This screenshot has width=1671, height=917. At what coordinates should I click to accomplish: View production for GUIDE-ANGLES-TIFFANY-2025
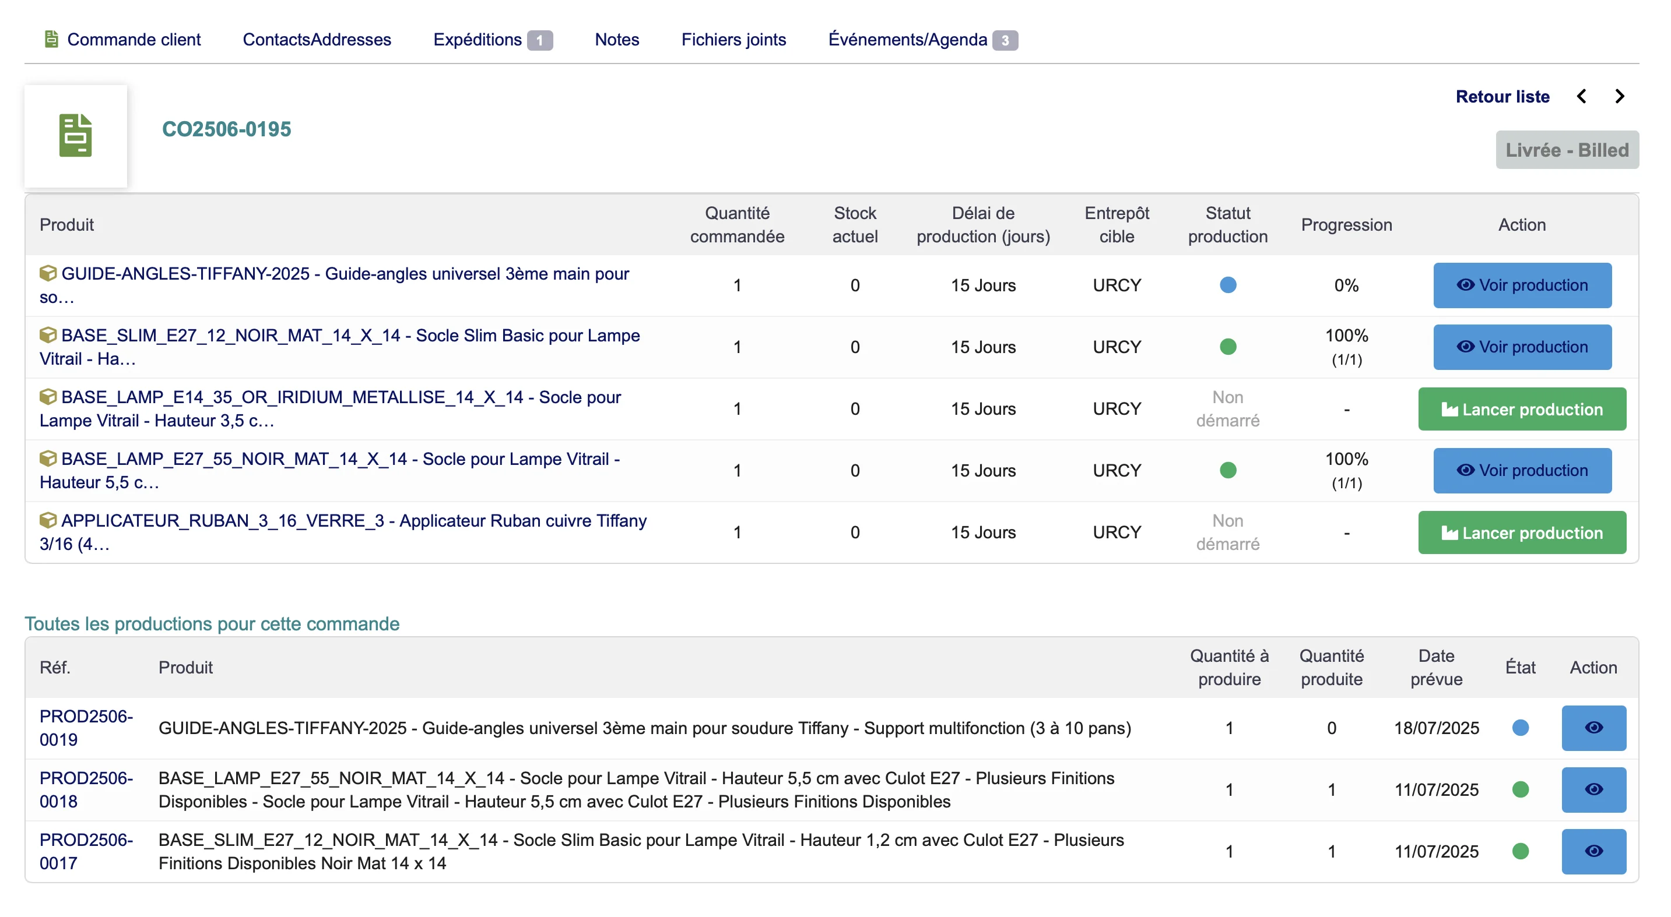[x=1521, y=285]
